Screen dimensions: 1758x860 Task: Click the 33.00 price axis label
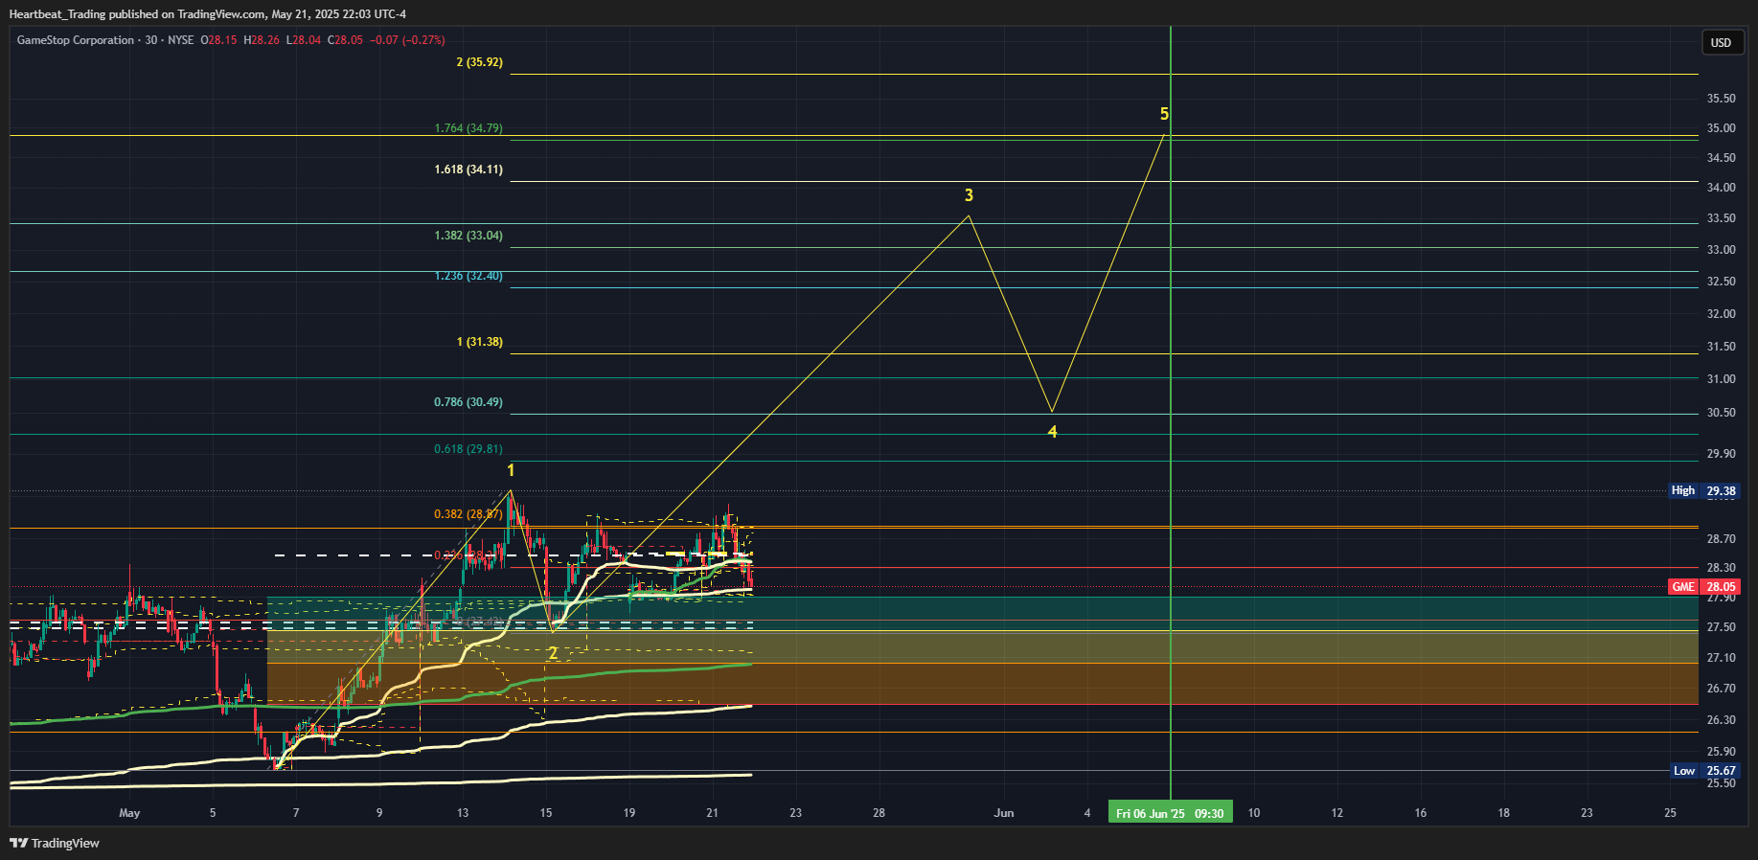(1721, 250)
